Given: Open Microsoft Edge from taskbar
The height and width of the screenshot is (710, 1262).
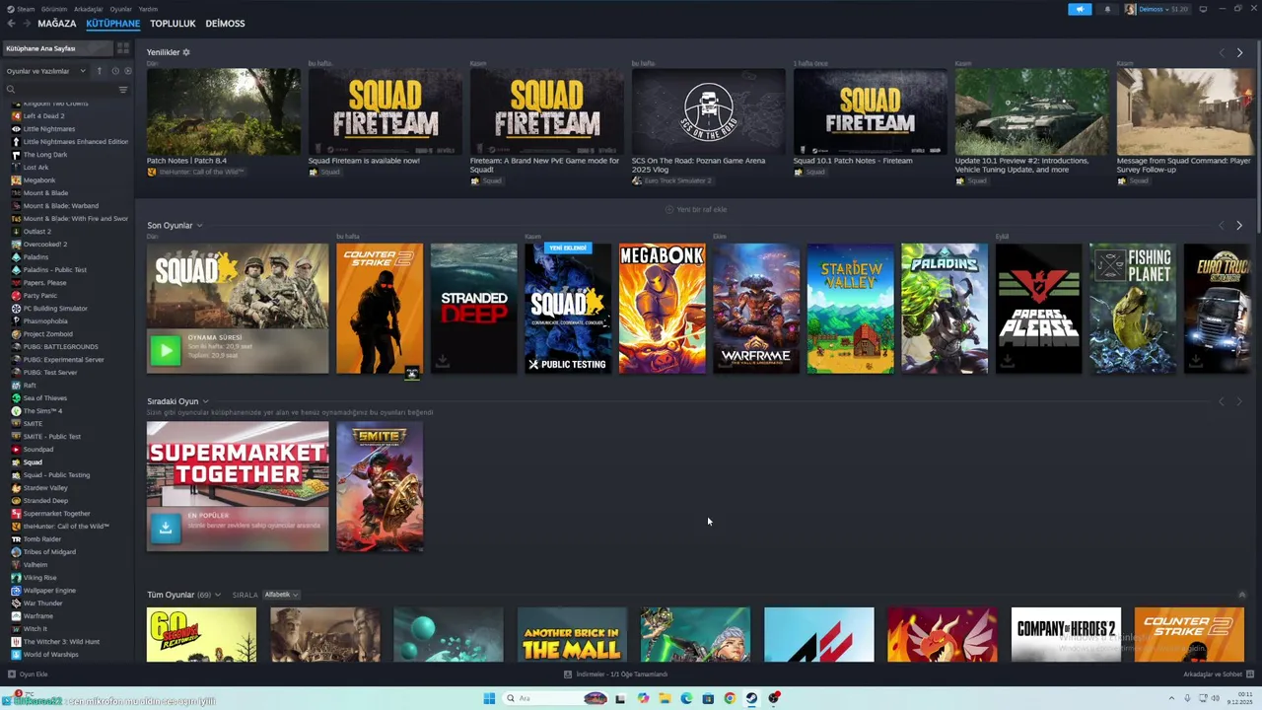Looking at the screenshot, I should point(686,698).
